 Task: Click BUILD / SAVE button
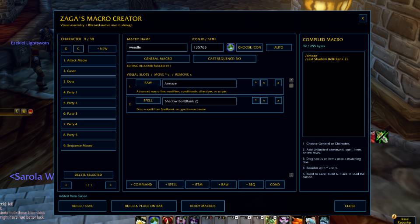(83, 206)
